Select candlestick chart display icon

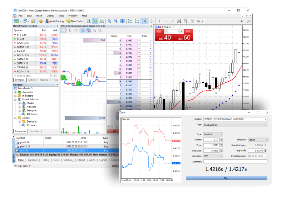pos(95,21)
